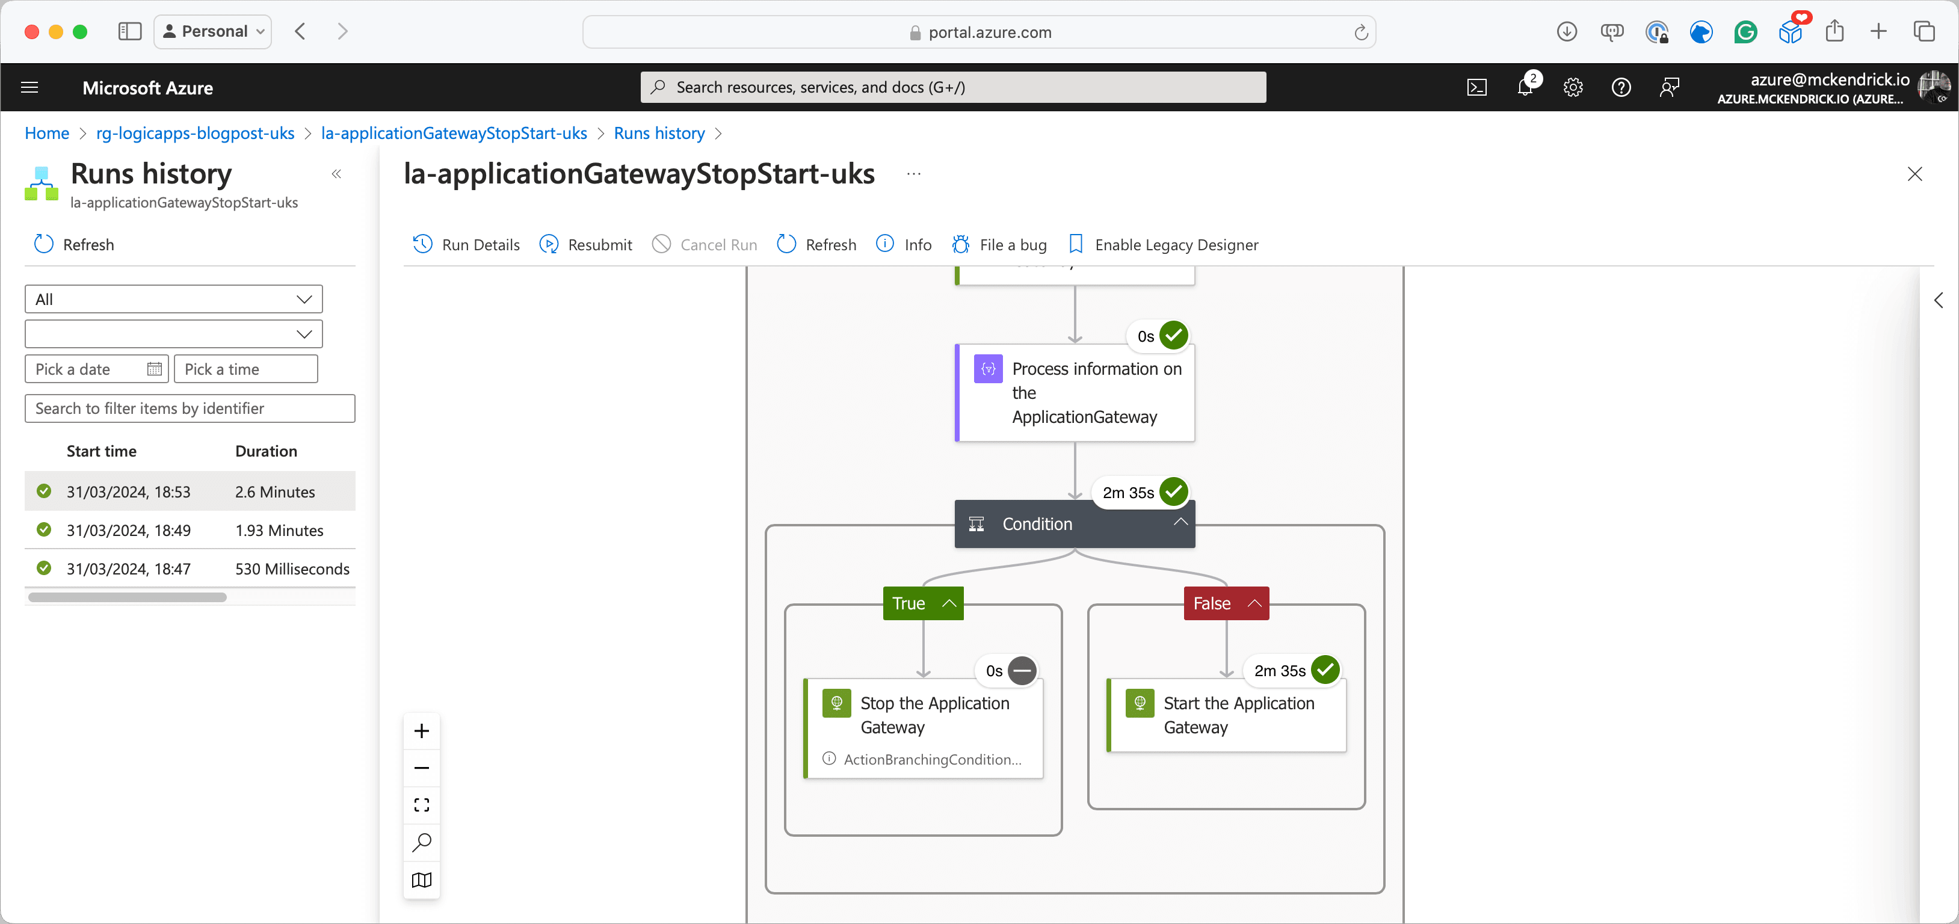Screen dimensions: 1959x924
Task: Click the Resubmit toolbar button
Action: 585,245
